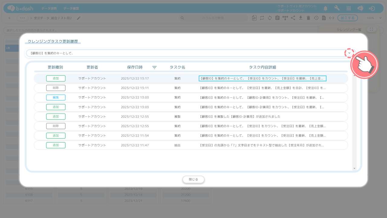Click the document search icon in the toolbar
Image resolution: width=387 pixels, height=218 pixels.
pyautogui.click(x=324, y=18)
